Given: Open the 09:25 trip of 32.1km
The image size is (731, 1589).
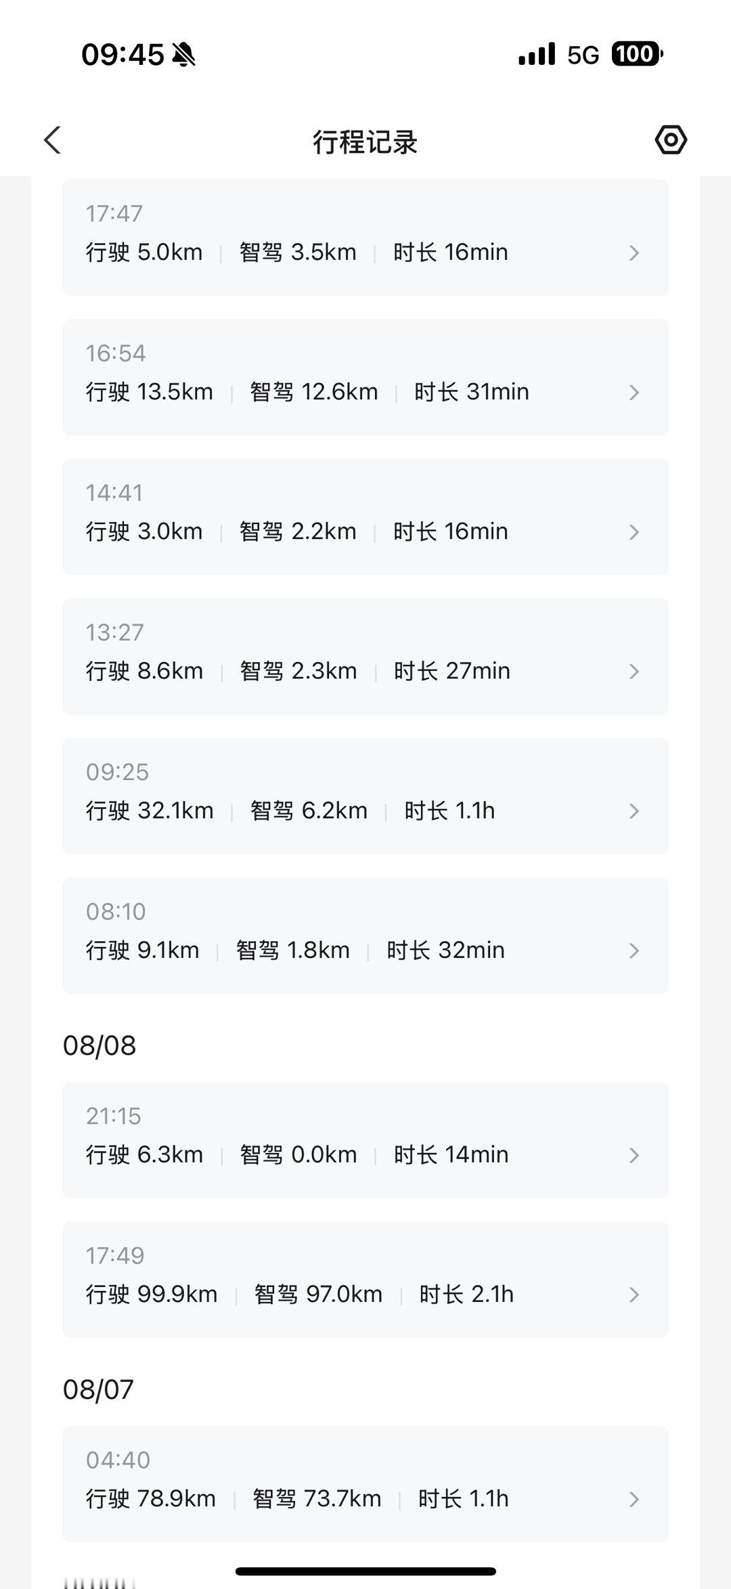Looking at the screenshot, I should point(365,796).
